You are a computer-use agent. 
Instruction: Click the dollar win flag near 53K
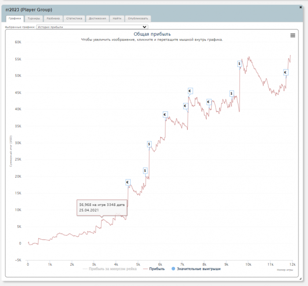pos(239,64)
